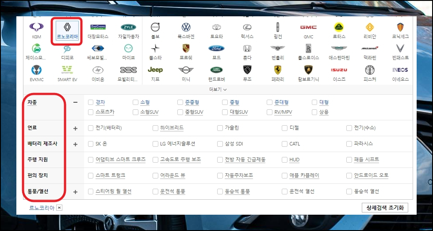The image size is (433, 231).
Task: Select the Rivian logo
Action: (369, 27)
